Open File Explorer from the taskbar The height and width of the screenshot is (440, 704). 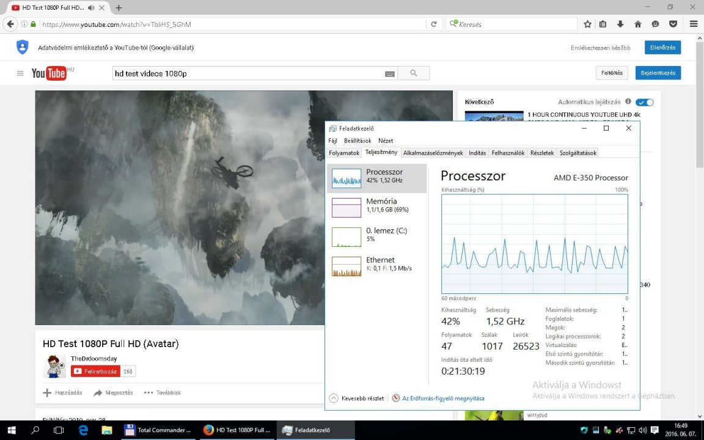(x=107, y=430)
